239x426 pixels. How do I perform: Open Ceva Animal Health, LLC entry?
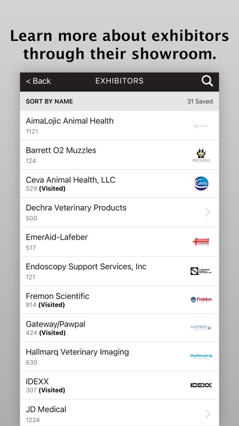pyautogui.click(x=119, y=183)
